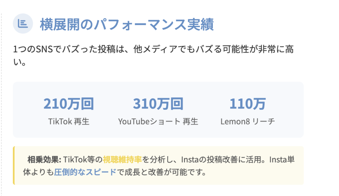Image resolution: width=339 pixels, height=196 pixels.
Task: Click the TikTok 再生 label
Action: tap(69, 122)
